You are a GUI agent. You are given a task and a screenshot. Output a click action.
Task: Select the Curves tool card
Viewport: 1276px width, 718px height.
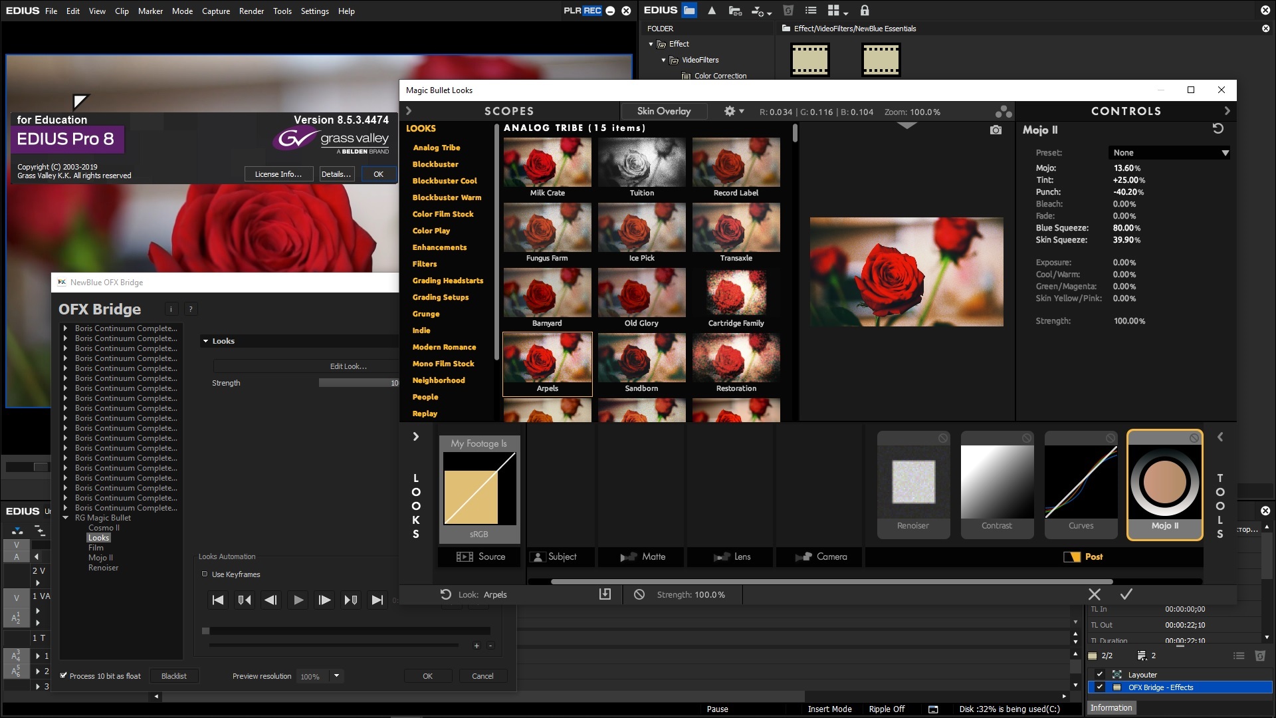(1081, 485)
